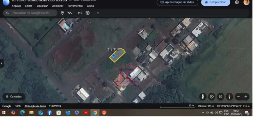The width and height of the screenshot is (253, 134).
Task: Open the settings gear icon
Action: pyautogui.click(x=237, y=2)
